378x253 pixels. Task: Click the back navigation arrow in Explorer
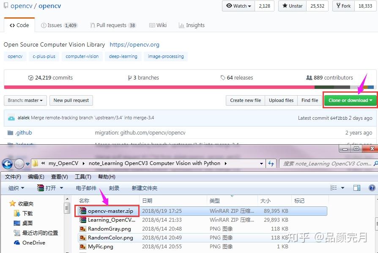point(7,164)
